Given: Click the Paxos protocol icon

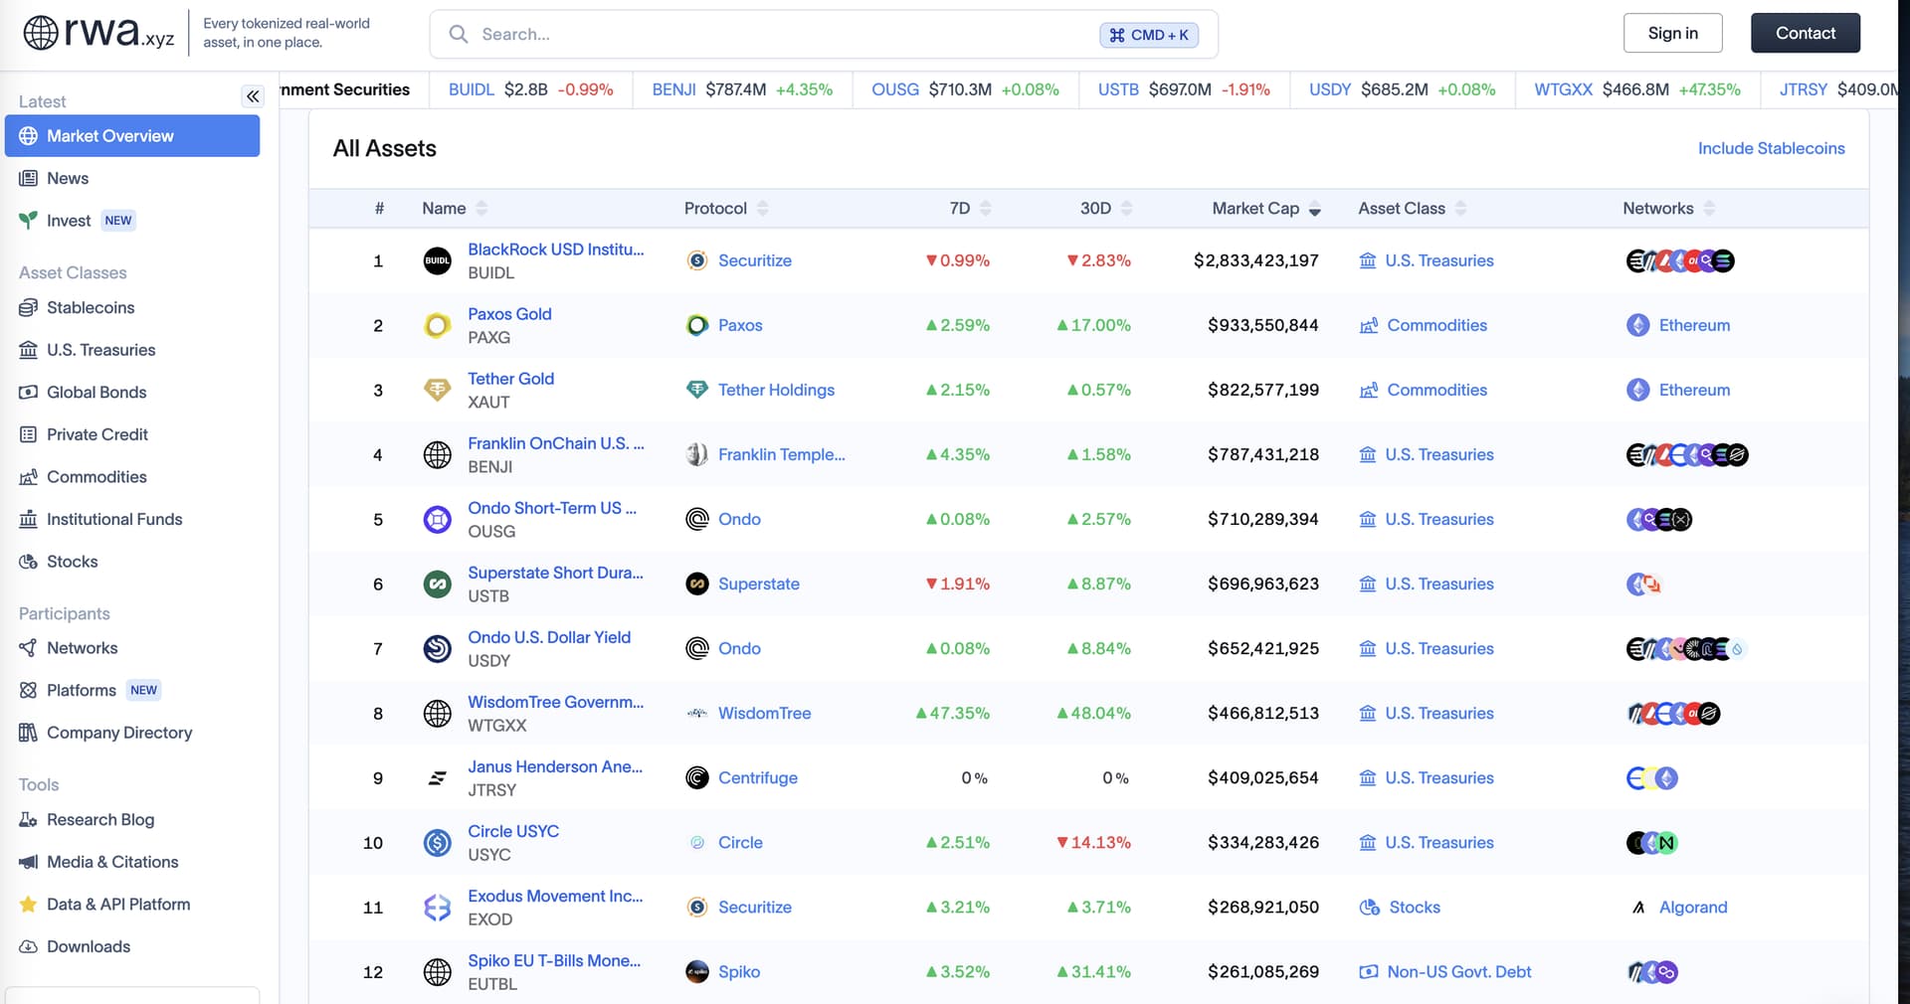Looking at the screenshot, I should point(697,325).
